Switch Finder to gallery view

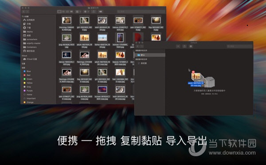[71, 12]
